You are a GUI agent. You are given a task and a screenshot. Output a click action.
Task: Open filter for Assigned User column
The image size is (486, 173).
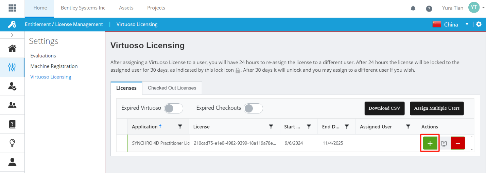point(408,127)
